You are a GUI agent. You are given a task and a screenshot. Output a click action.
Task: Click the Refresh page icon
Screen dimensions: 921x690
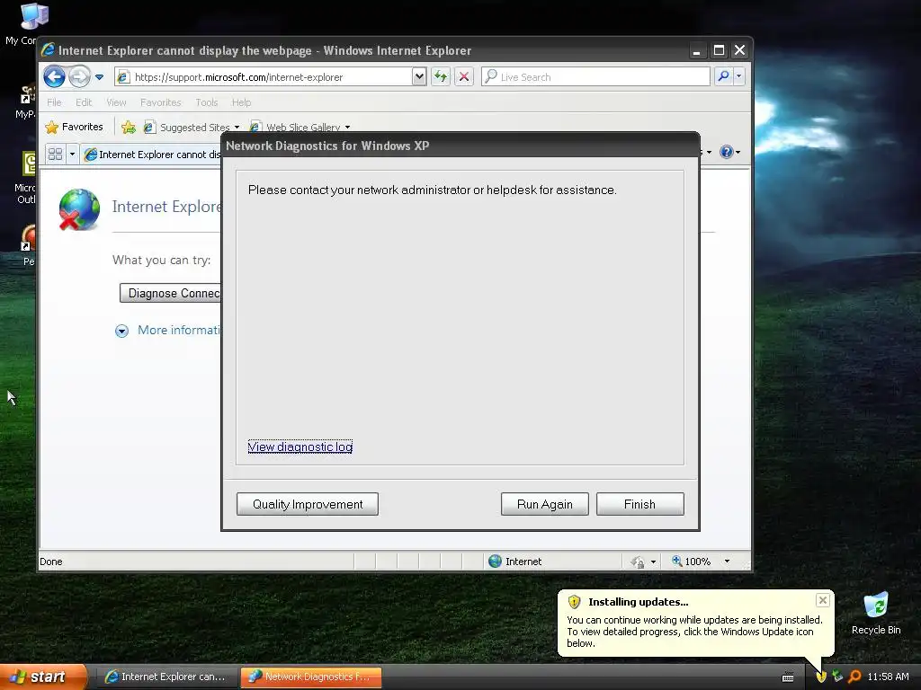tap(441, 76)
